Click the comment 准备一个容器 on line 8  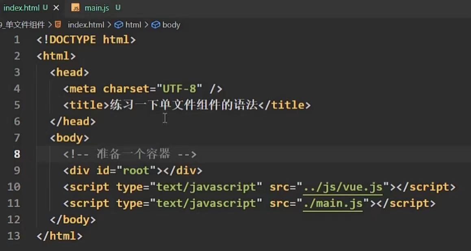point(130,154)
